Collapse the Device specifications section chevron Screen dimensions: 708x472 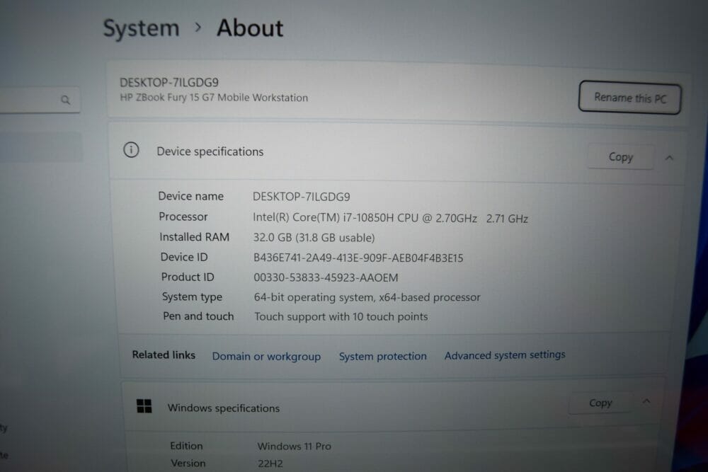coord(669,158)
